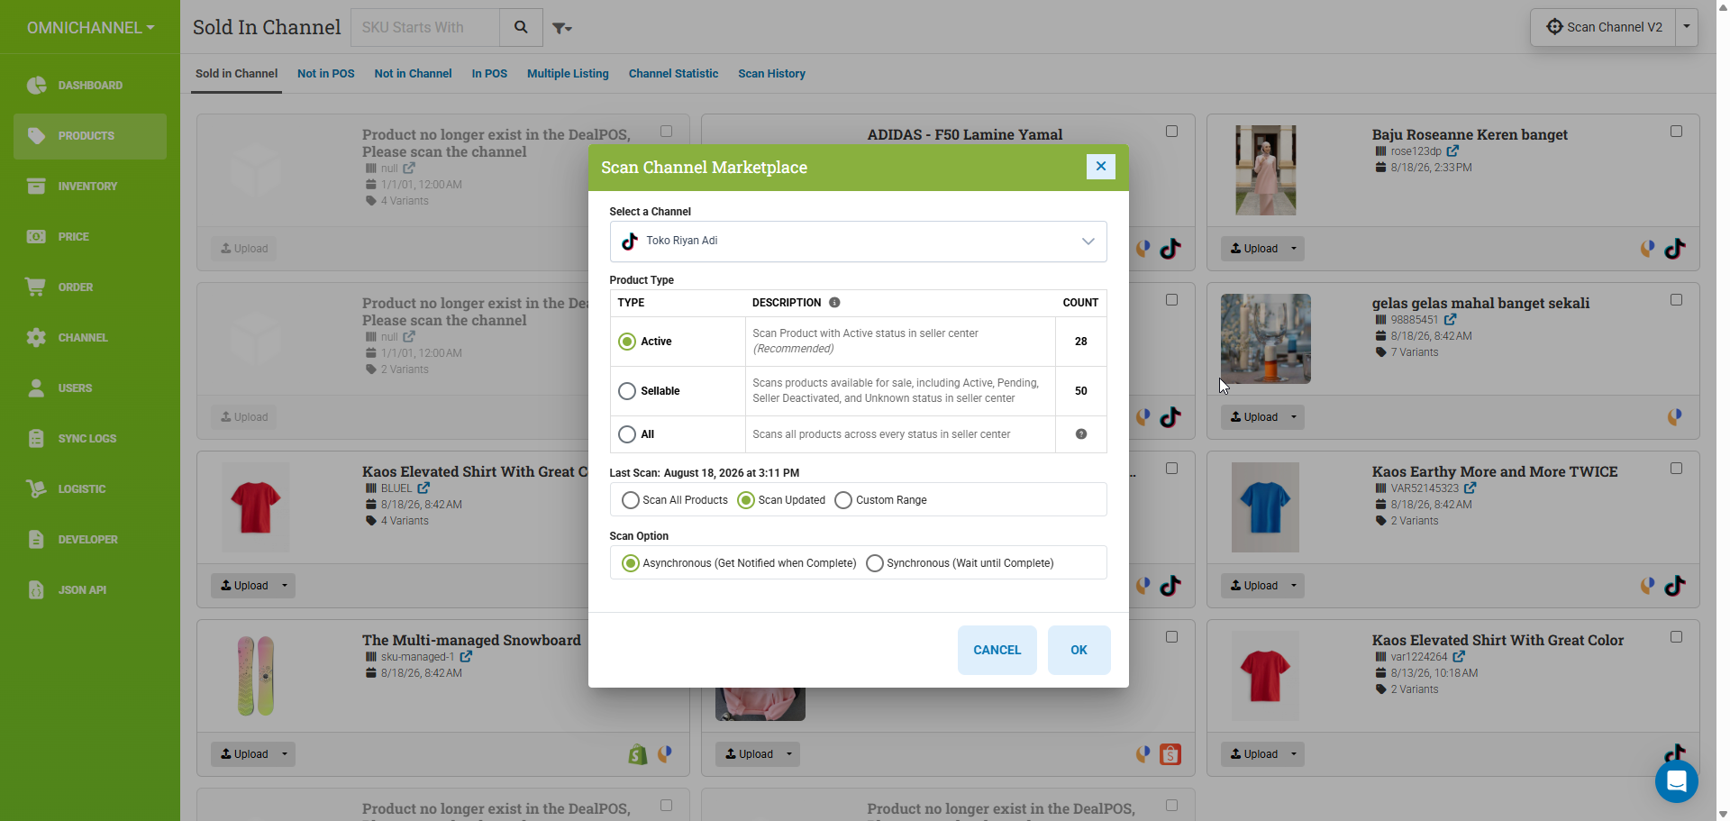Open the In POS tab
Image resolution: width=1730 pixels, height=821 pixels.
point(489,74)
